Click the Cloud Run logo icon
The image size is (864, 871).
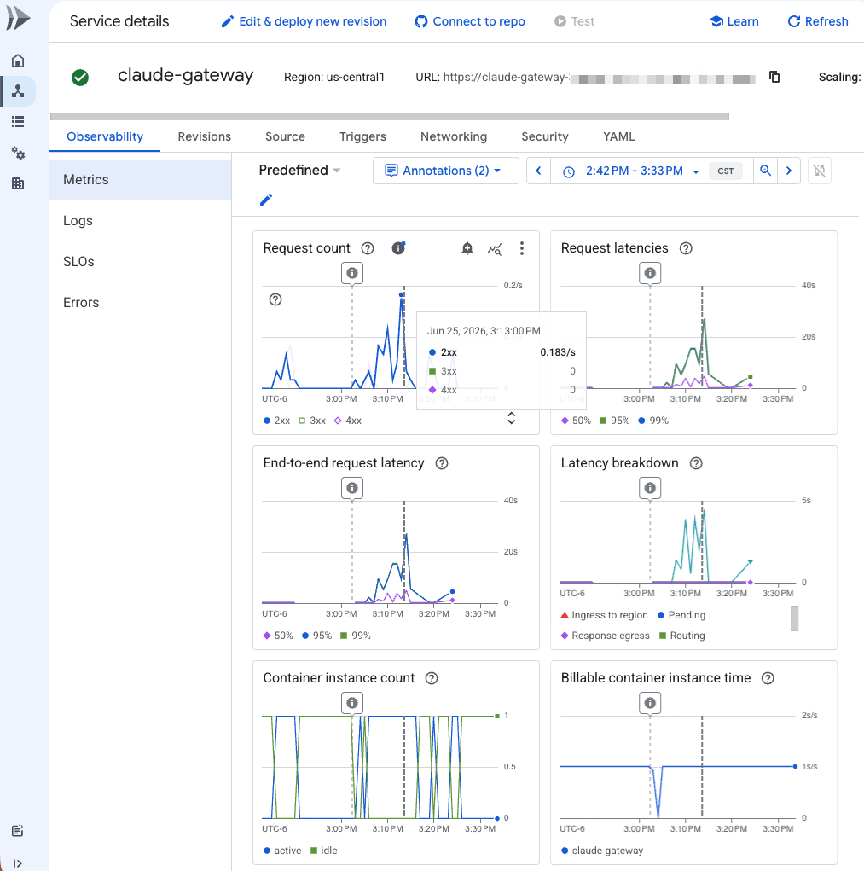point(18,18)
